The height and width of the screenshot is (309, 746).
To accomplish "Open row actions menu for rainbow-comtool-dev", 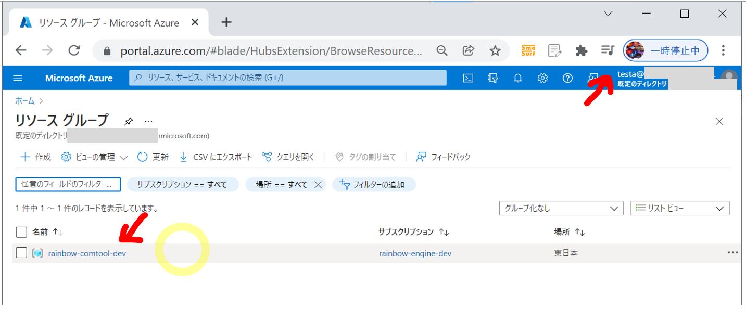I will (733, 253).
